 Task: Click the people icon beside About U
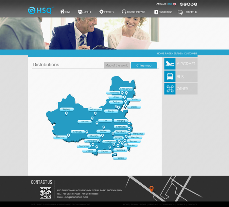tap(80, 12)
